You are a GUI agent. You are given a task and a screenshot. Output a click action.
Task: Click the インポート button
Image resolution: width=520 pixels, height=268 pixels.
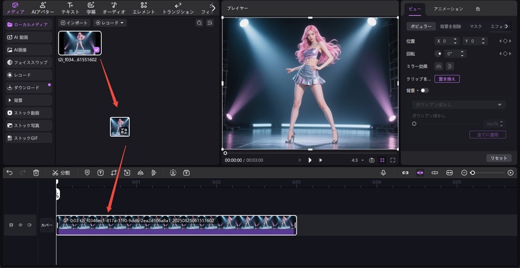pyautogui.click(x=74, y=23)
